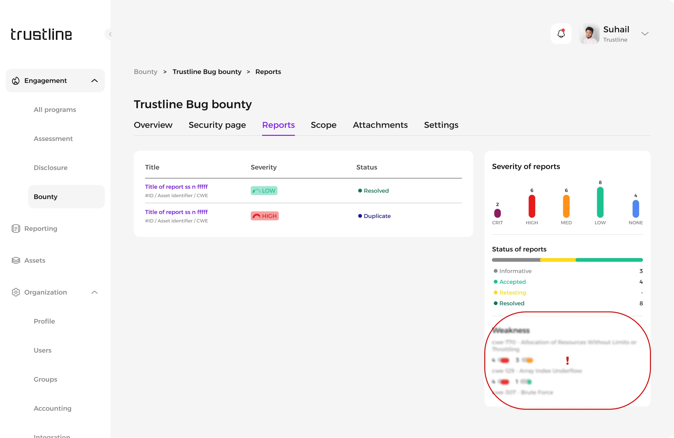The image size is (674, 438).
Task: Click the Organization gear icon
Action: coord(16,292)
